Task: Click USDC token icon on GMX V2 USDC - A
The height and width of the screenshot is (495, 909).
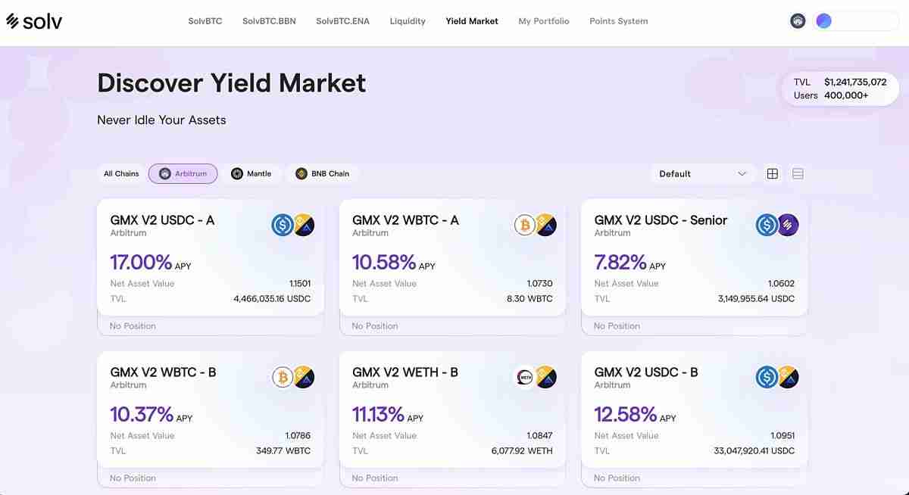Action: pyautogui.click(x=283, y=225)
